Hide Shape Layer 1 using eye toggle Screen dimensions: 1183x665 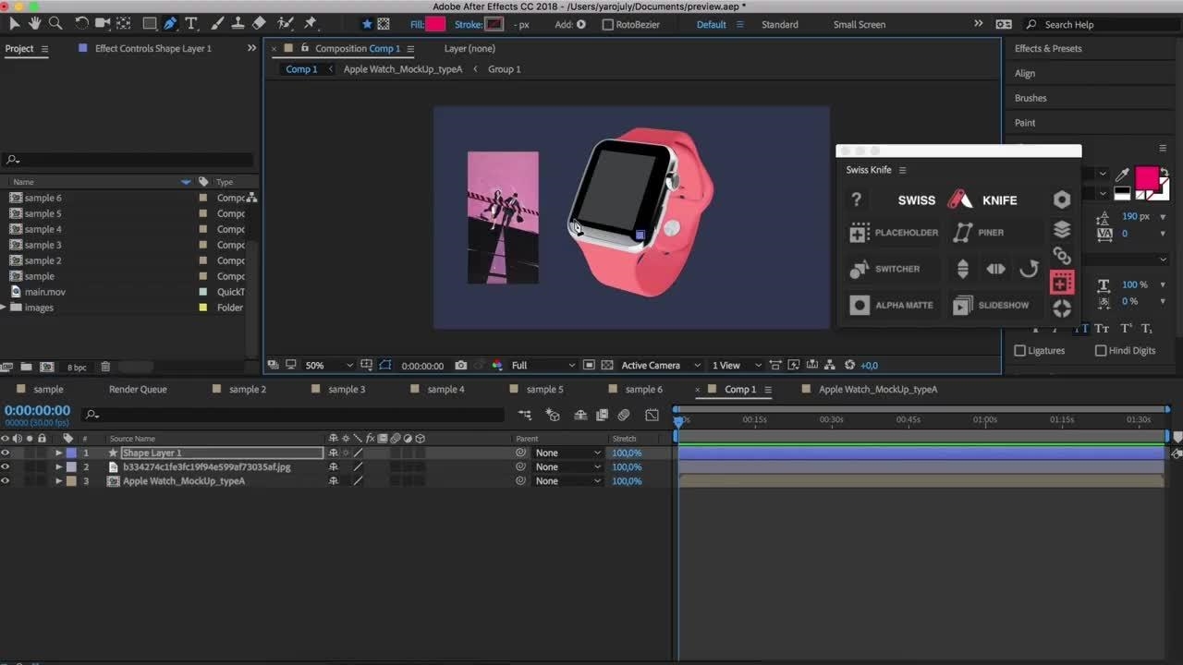6,453
